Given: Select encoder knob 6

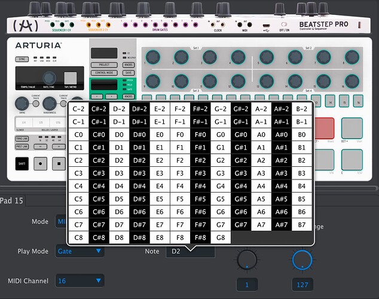Looking at the screenshot, I should pos(295,57).
